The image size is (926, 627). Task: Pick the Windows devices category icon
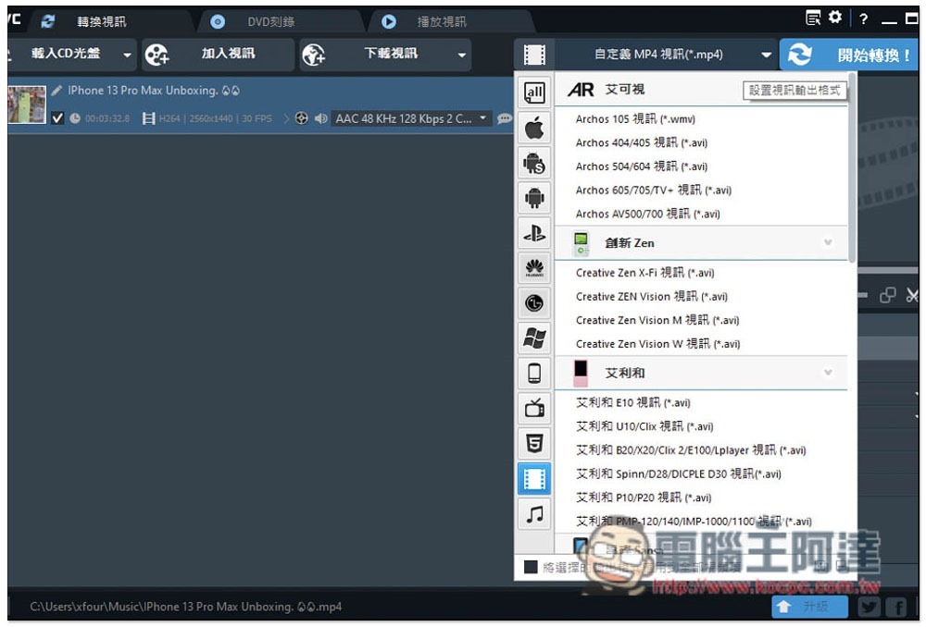tap(534, 338)
